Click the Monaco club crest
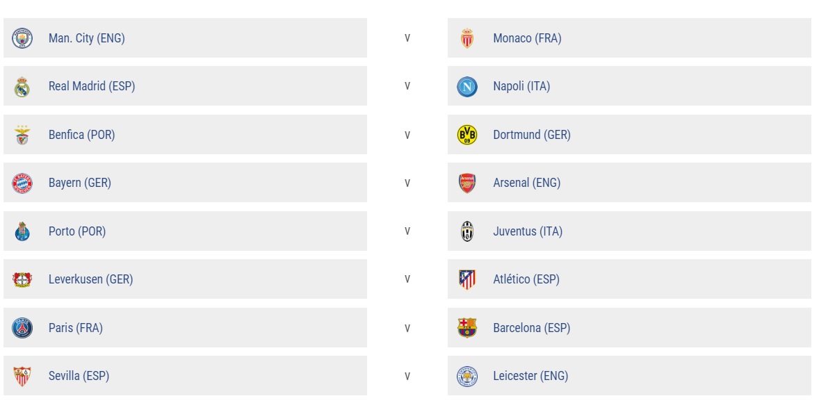This screenshot has width=819, height=412. coord(467,38)
